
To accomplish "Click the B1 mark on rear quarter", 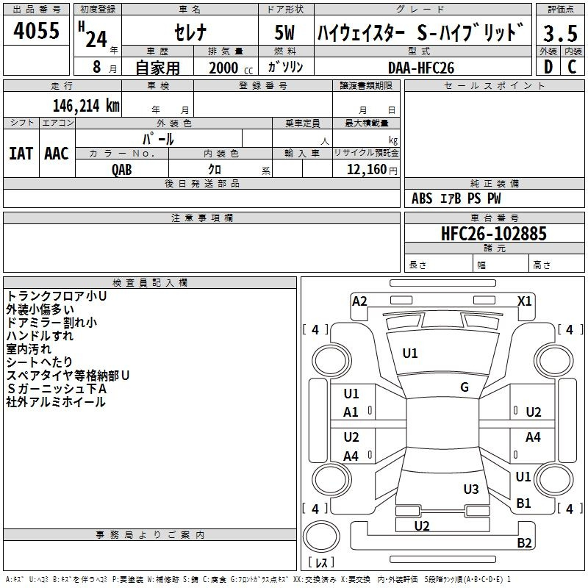I will pyautogui.click(x=523, y=503).
